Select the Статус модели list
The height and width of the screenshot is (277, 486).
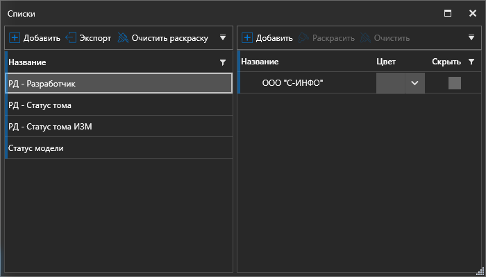point(118,148)
